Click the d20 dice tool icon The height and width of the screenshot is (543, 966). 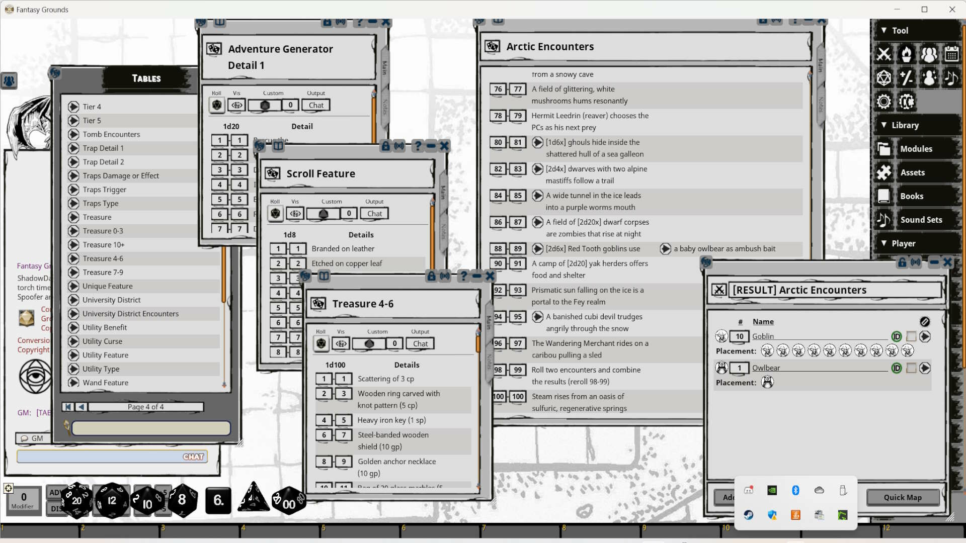tap(884, 78)
